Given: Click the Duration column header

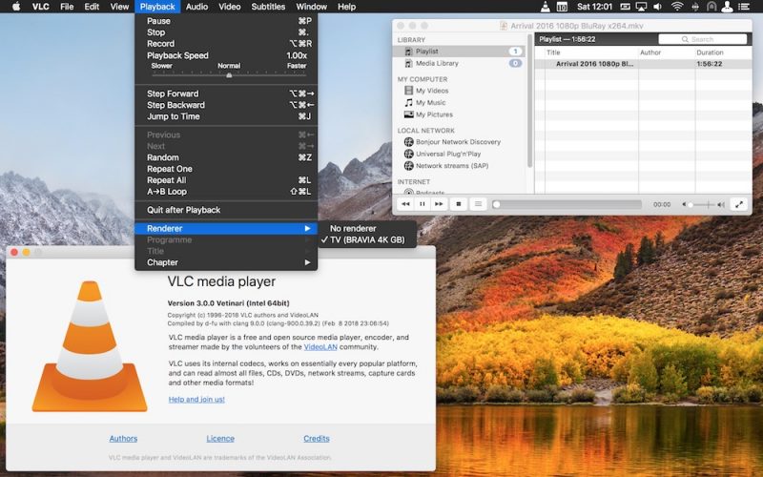Looking at the screenshot, I should pyautogui.click(x=723, y=52).
